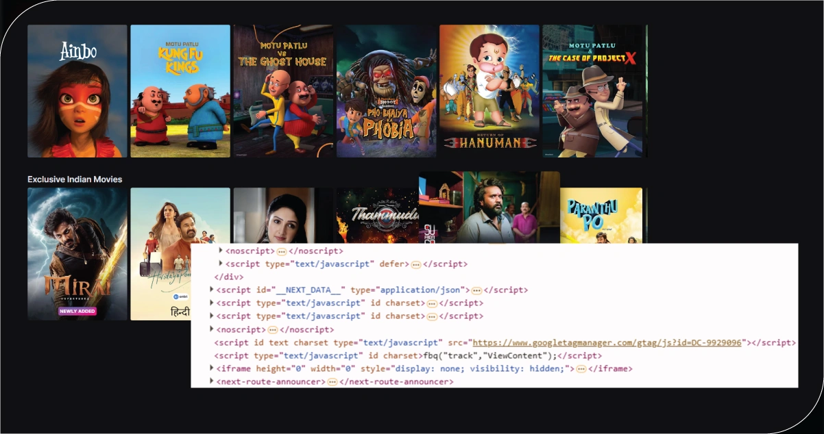Click the ellipsis inside next-route-announcer
Image resolution: width=824 pixels, height=434 pixels.
332,382
